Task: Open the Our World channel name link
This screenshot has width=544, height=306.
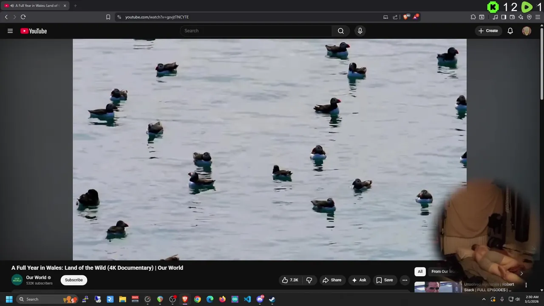Action: (36, 278)
